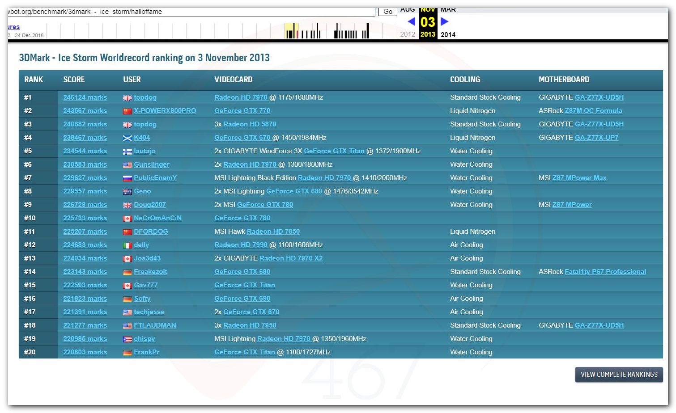676x413 pixels.
Task: Go to next capture with blue right arrow
Action: [x=444, y=21]
